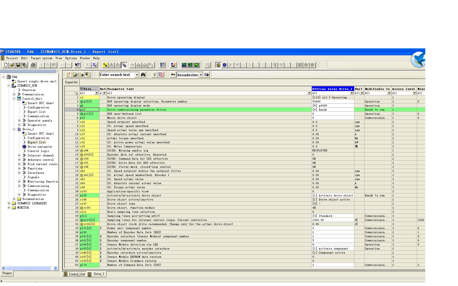Save the project via floppy disk icon
The width and height of the screenshot is (458, 286).
(18, 65)
